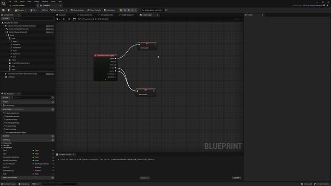Open the Output Log

(x=24, y=184)
